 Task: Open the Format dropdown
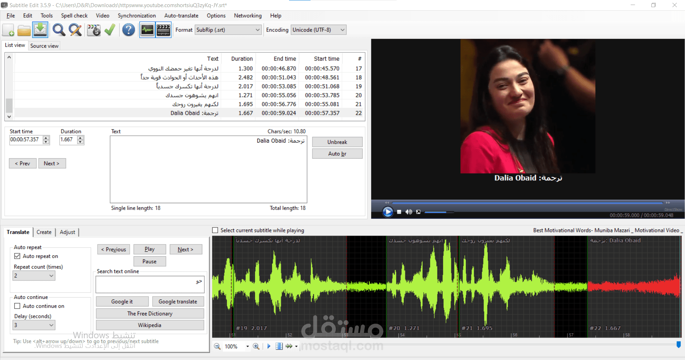pyautogui.click(x=258, y=30)
